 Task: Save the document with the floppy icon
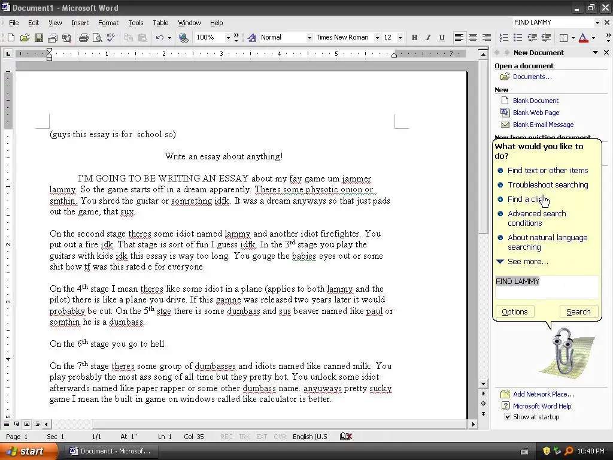[x=39, y=38]
